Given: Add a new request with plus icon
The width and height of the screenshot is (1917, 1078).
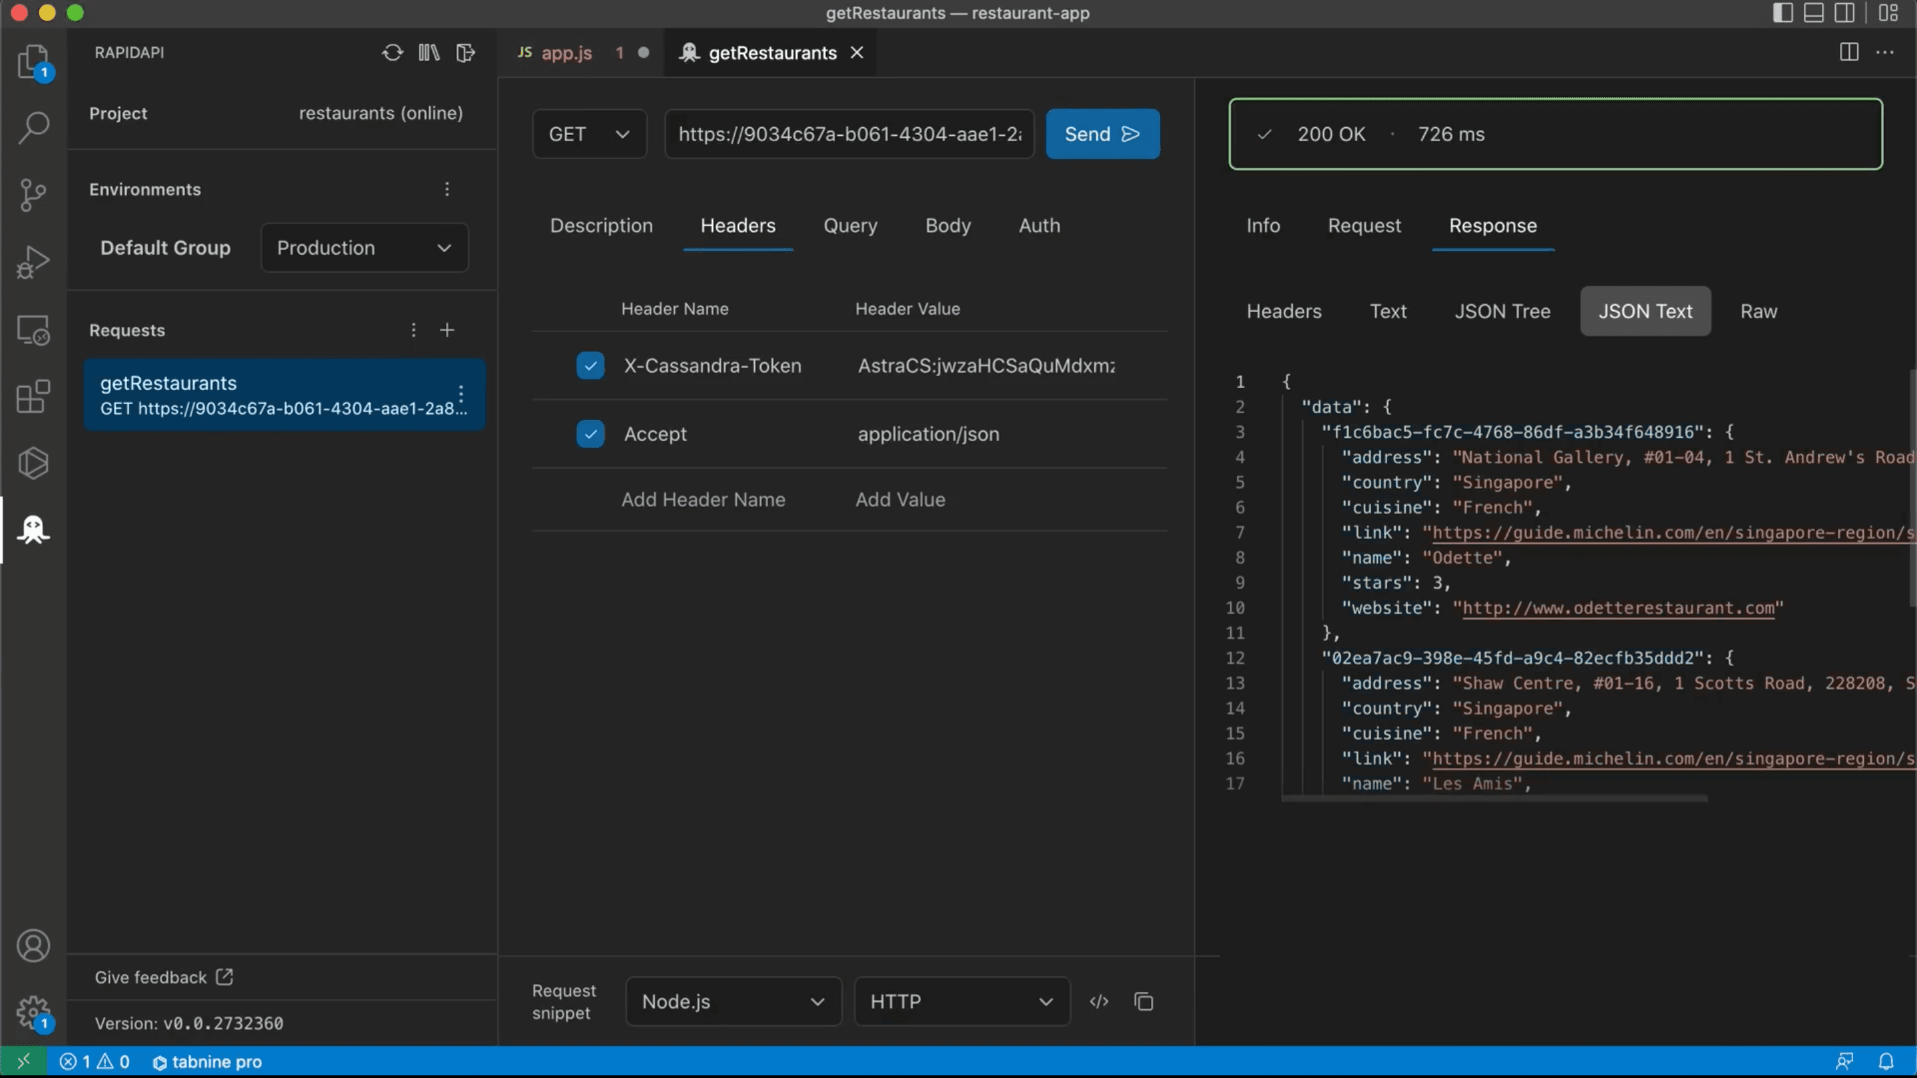Looking at the screenshot, I should pos(447,329).
